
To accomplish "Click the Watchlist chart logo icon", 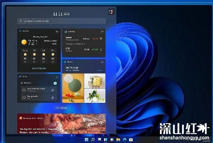I will tap(66, 32).
